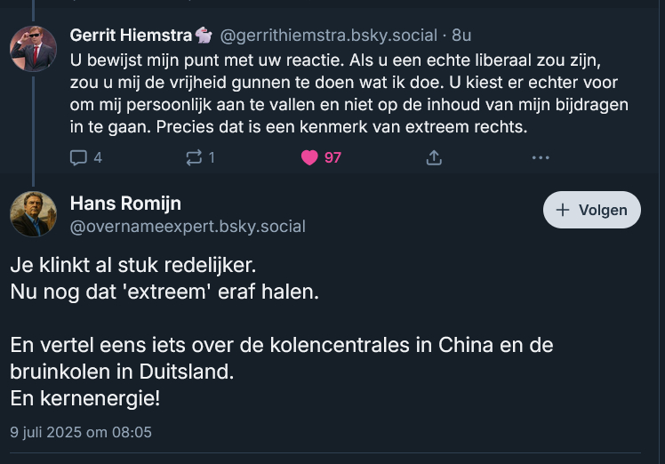Open the three-dot more options menu
Viewport: 665px width, 464px height.
pyautogui.click(x=541, y=157)
